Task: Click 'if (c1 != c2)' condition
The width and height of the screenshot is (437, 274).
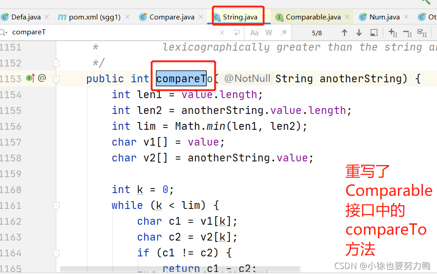Action: coord(184,253)
